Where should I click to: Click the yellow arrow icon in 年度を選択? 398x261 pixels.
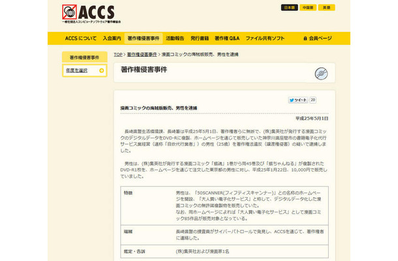click(x=102, y=70)
